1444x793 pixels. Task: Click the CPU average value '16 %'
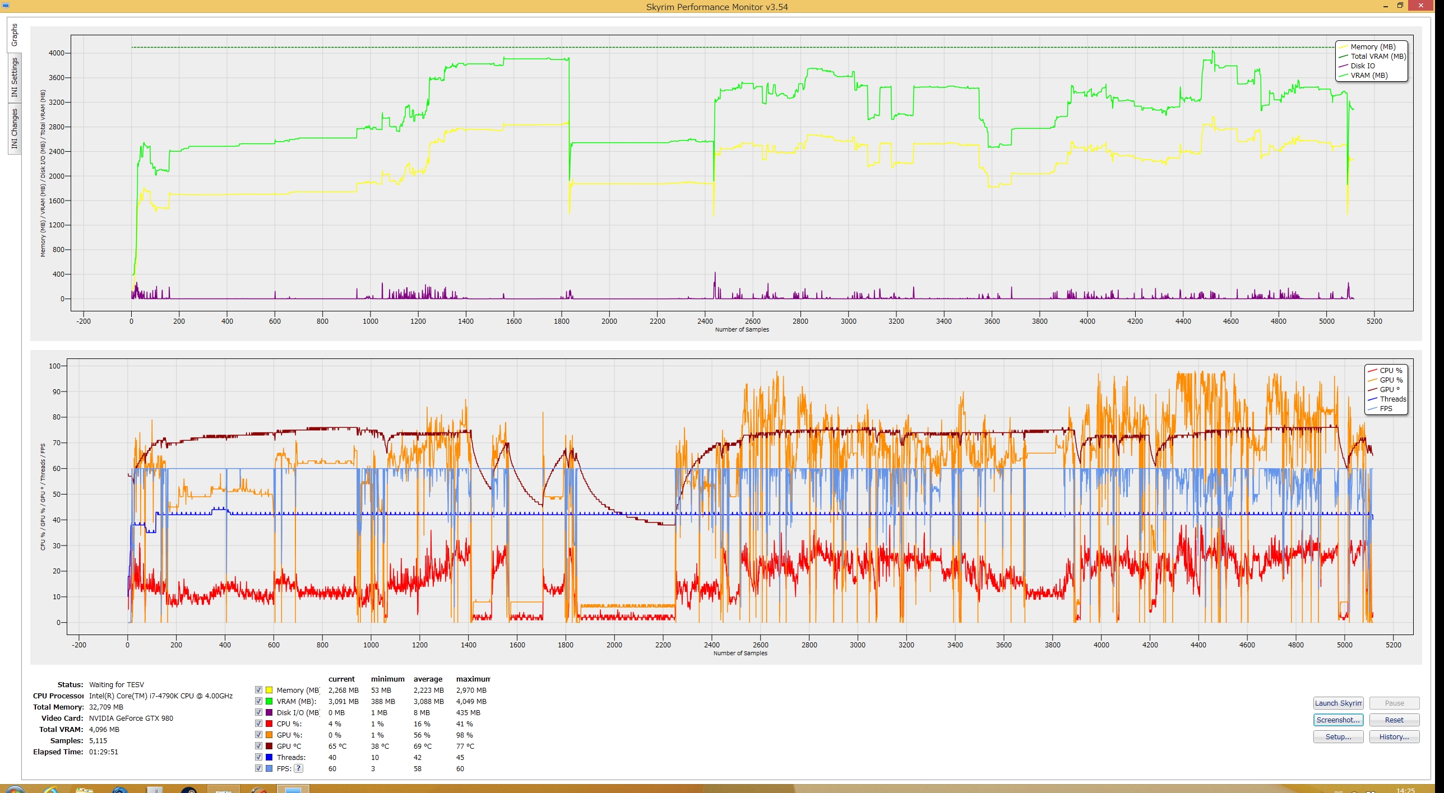click(x=422, y=724)
